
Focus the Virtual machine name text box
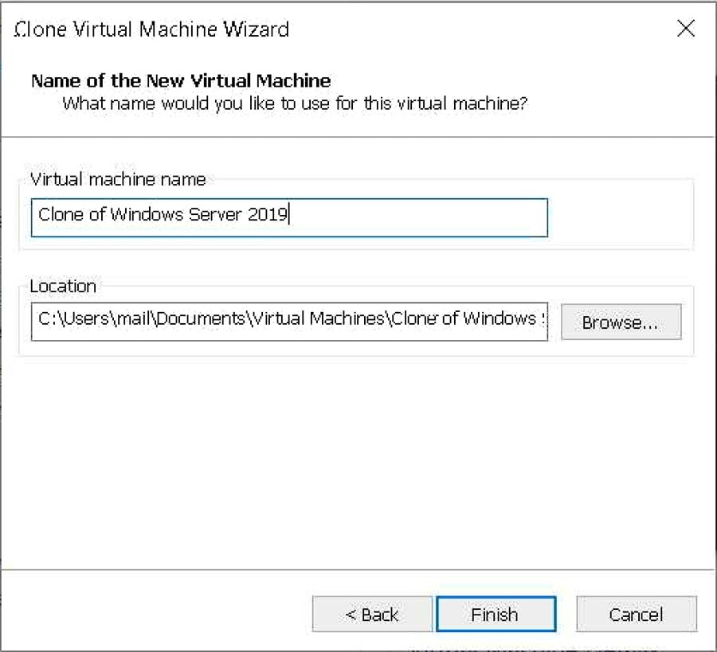click(288, 217)
